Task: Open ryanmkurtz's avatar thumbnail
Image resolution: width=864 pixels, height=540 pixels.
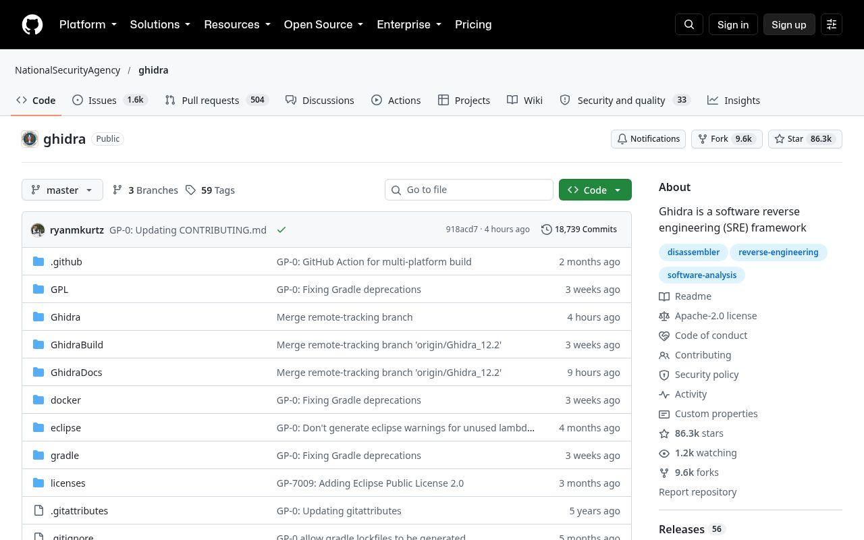Action: coord(38,230)
